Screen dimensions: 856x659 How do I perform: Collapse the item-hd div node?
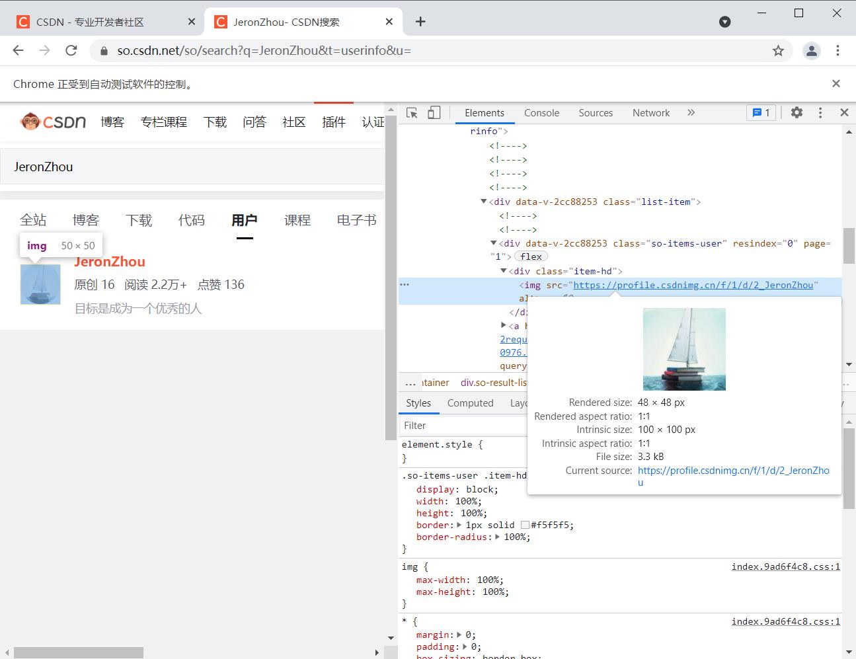503,271
